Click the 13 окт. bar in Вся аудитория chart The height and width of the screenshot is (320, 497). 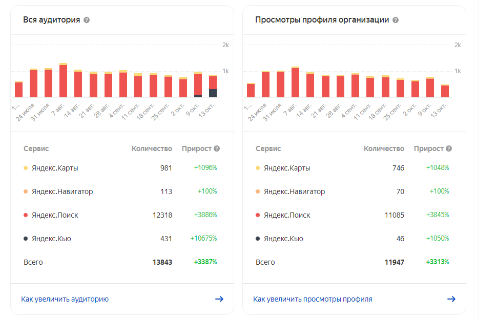point(213,86)
